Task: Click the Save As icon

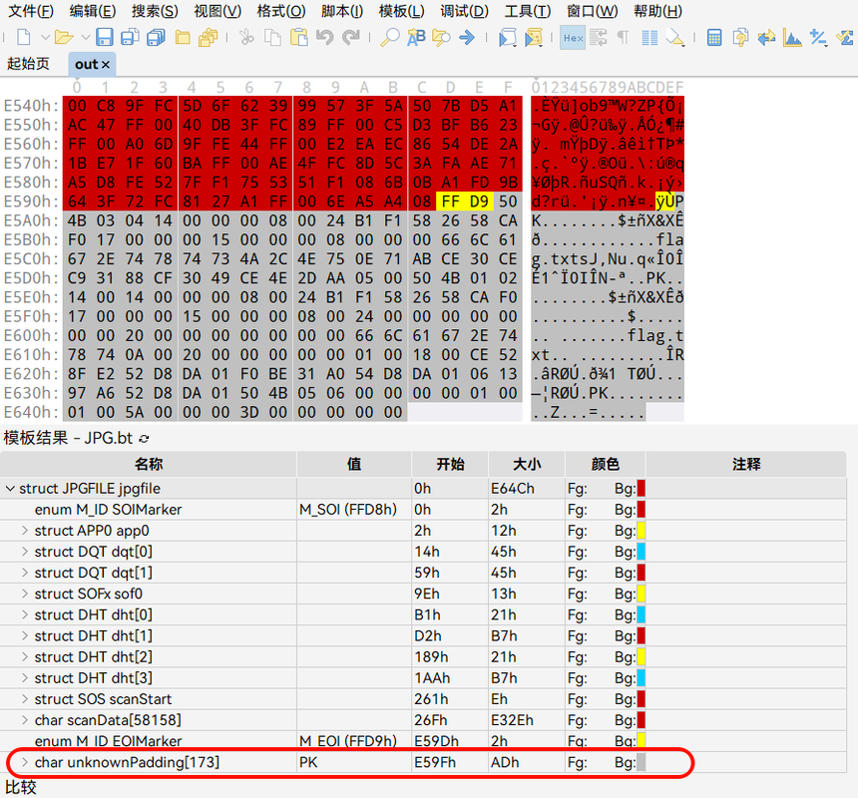Action: [130, 37]
